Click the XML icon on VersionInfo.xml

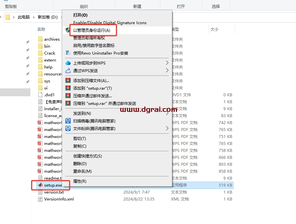[40, 199]
